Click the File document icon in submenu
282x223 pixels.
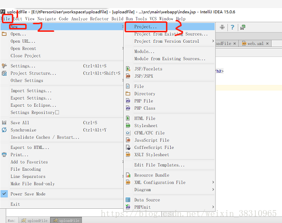click(128, 86)
